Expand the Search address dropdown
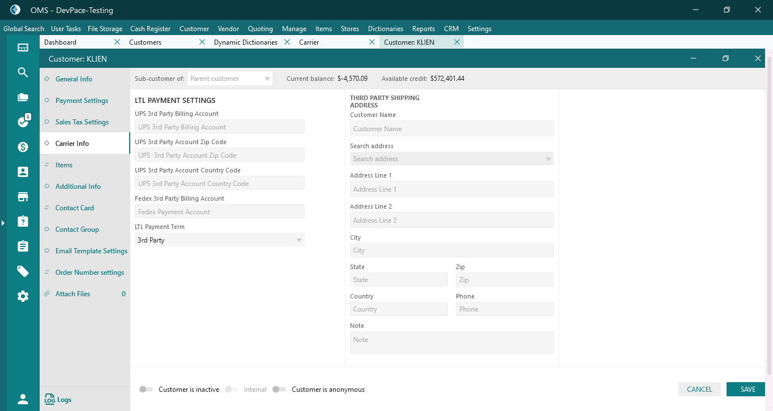 click(452, 159)
